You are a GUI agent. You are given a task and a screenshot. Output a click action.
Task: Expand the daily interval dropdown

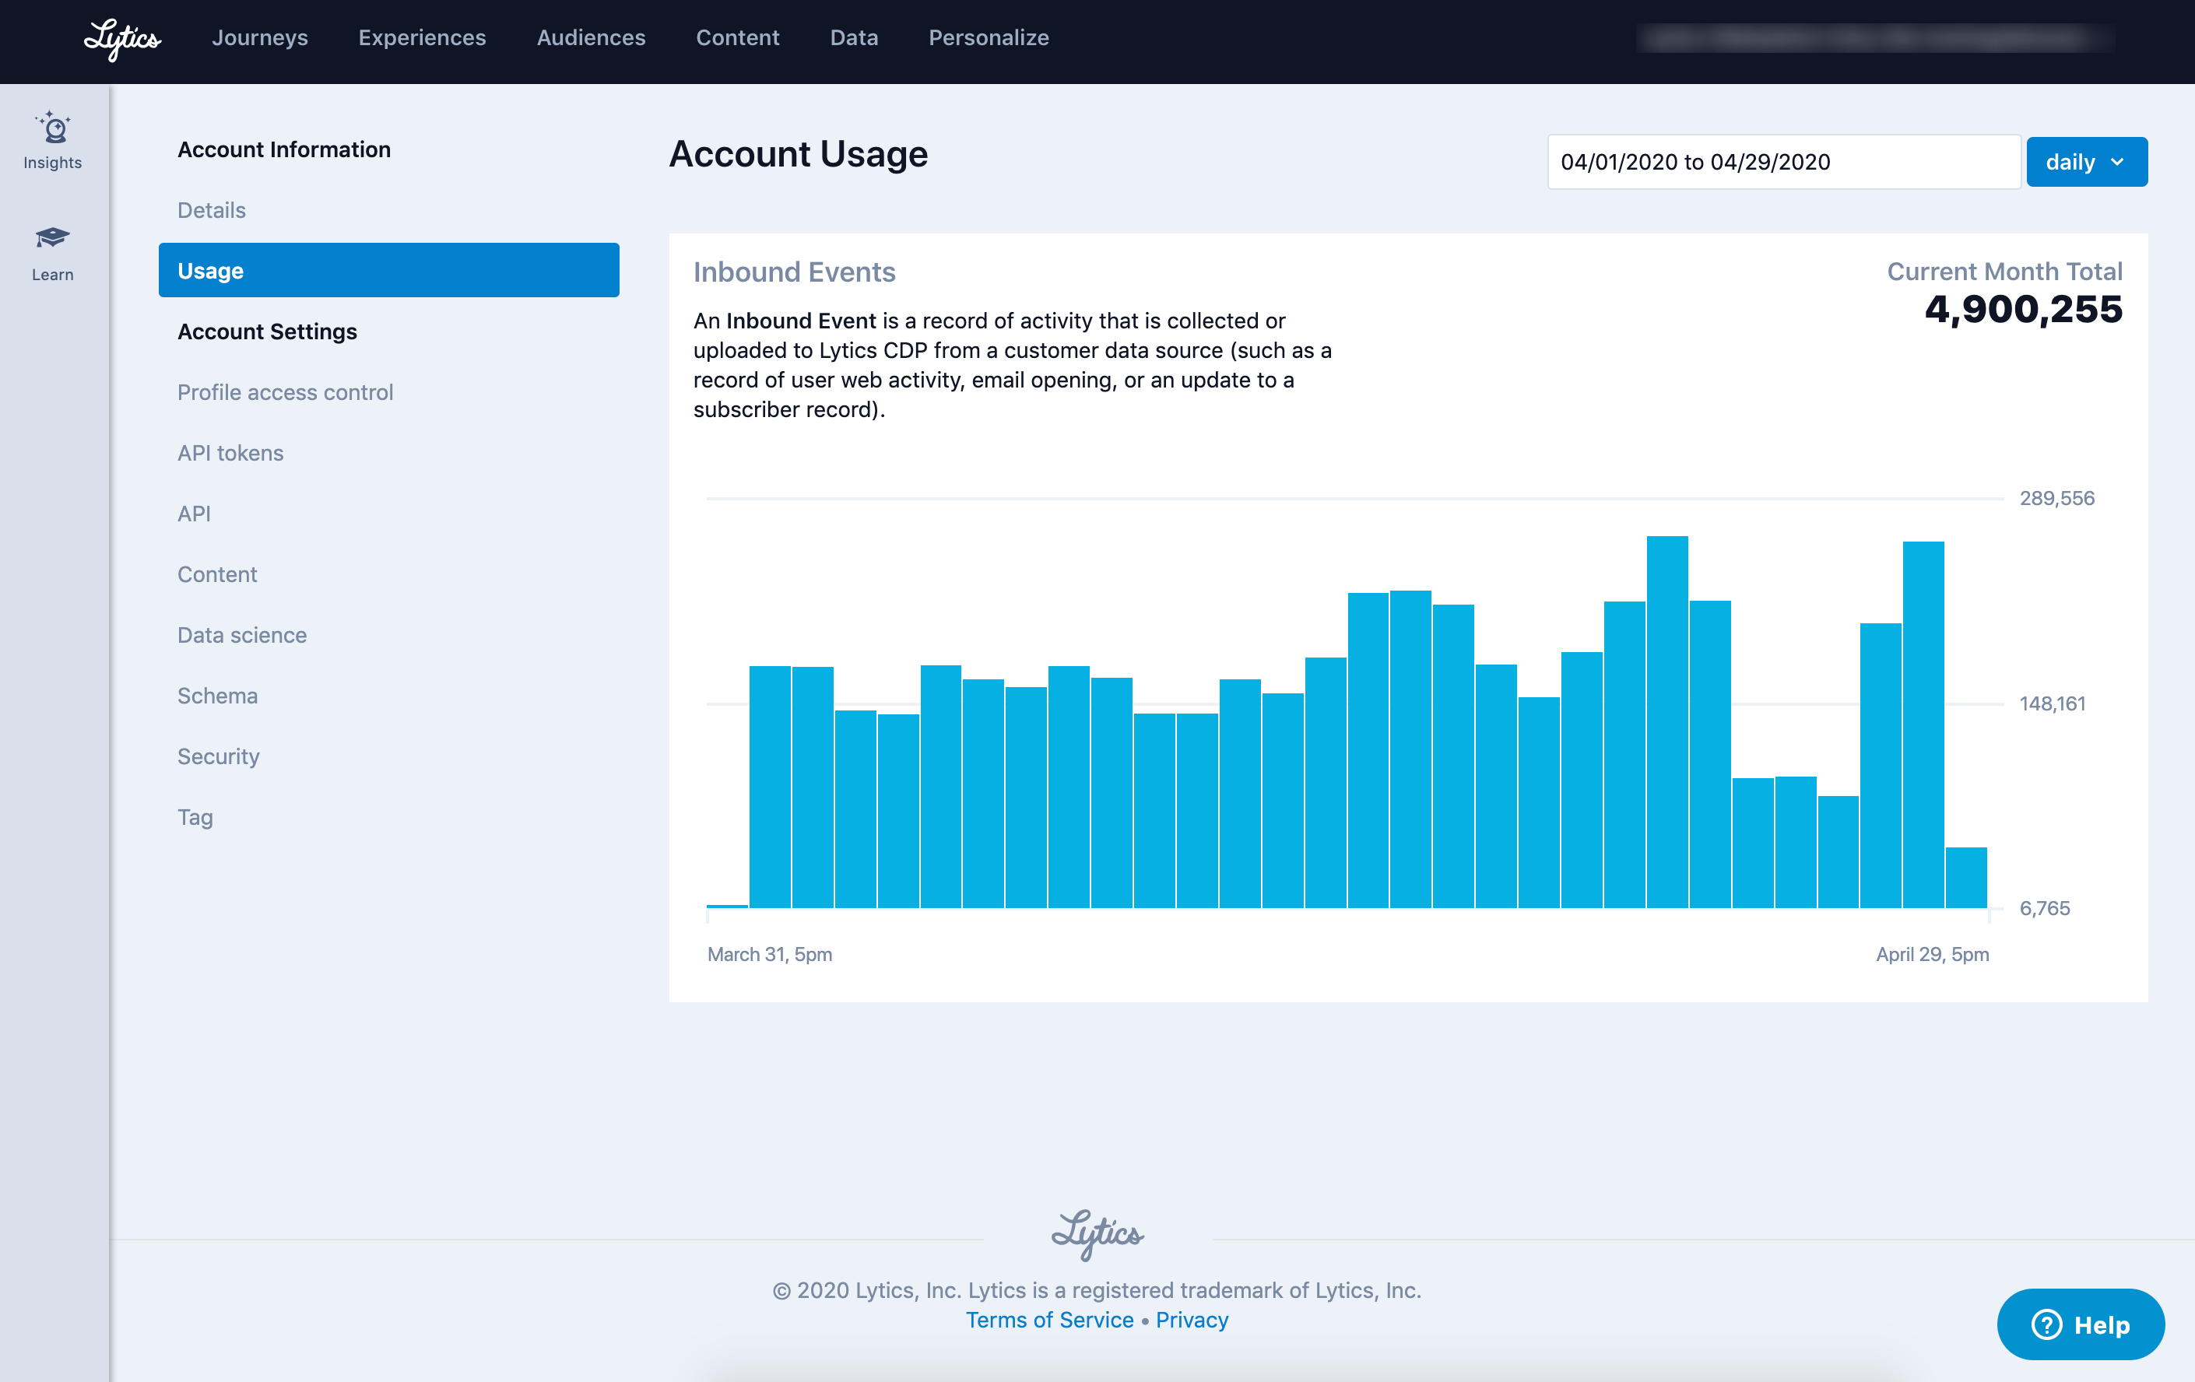point(2085,162)
